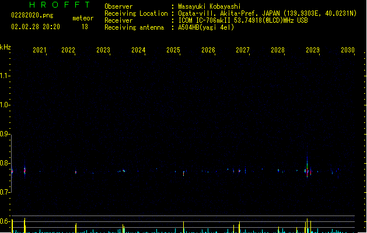Click the 0.7 kHz frequency label

(x=5, y=192)
